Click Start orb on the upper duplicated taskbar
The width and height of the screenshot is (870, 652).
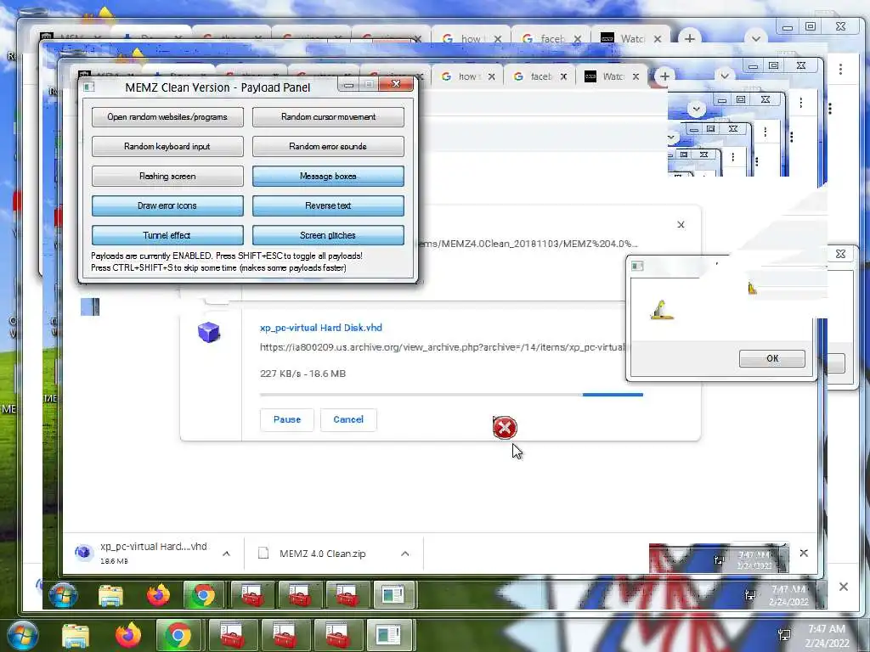(63, 595)
